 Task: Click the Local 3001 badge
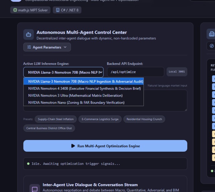pos(177,72)
